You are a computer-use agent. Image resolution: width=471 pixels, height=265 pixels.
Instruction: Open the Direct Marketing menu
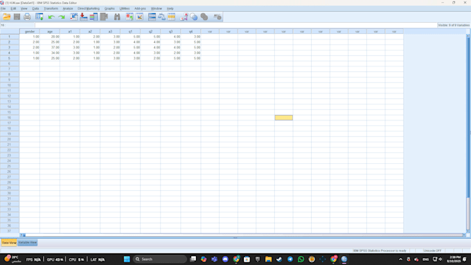point(89,8)
